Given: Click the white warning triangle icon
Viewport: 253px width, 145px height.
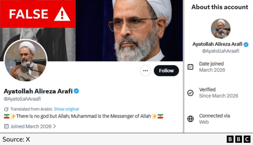Looking at the screenshot, I should 62,14.
